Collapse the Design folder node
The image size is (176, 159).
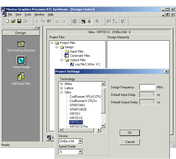[x=57, y=47]
